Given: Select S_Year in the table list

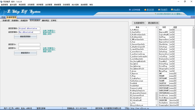Looking at the screenshot, I should pos(133,42).
